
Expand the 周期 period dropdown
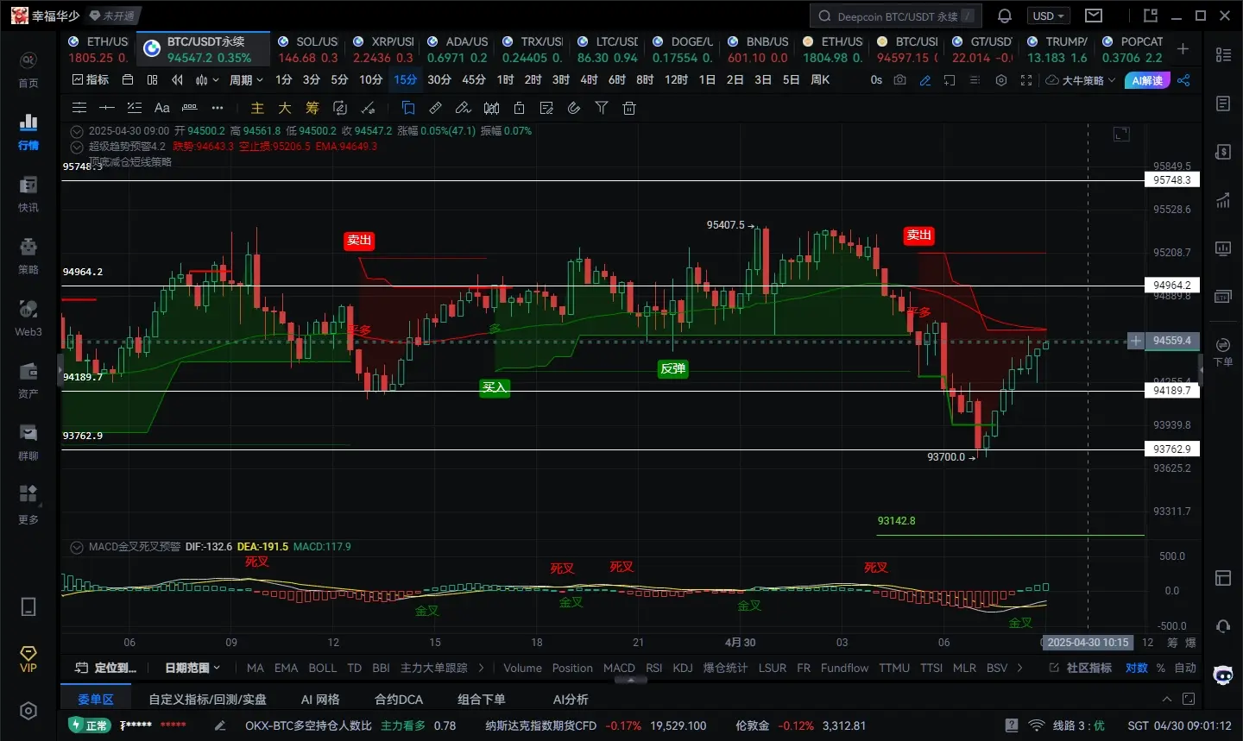click(246, 79)
